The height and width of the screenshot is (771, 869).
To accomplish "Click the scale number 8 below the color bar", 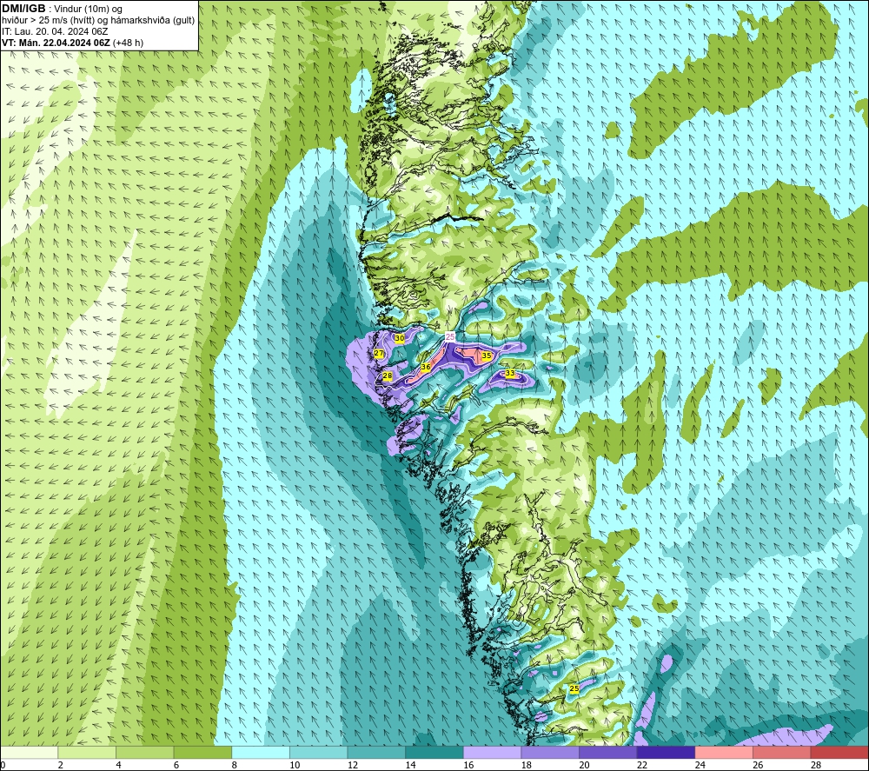I will [235, 765].
